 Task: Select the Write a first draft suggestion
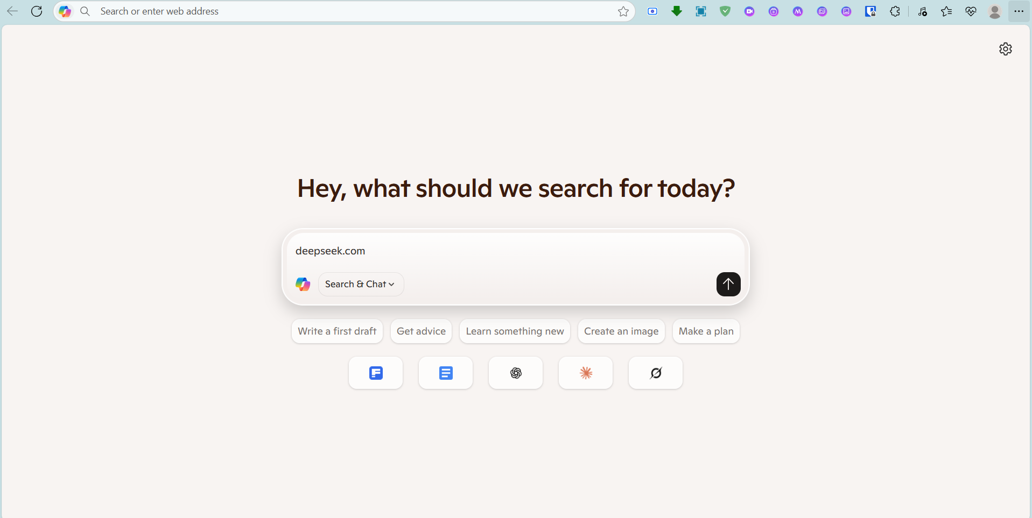tap(337, 331)
